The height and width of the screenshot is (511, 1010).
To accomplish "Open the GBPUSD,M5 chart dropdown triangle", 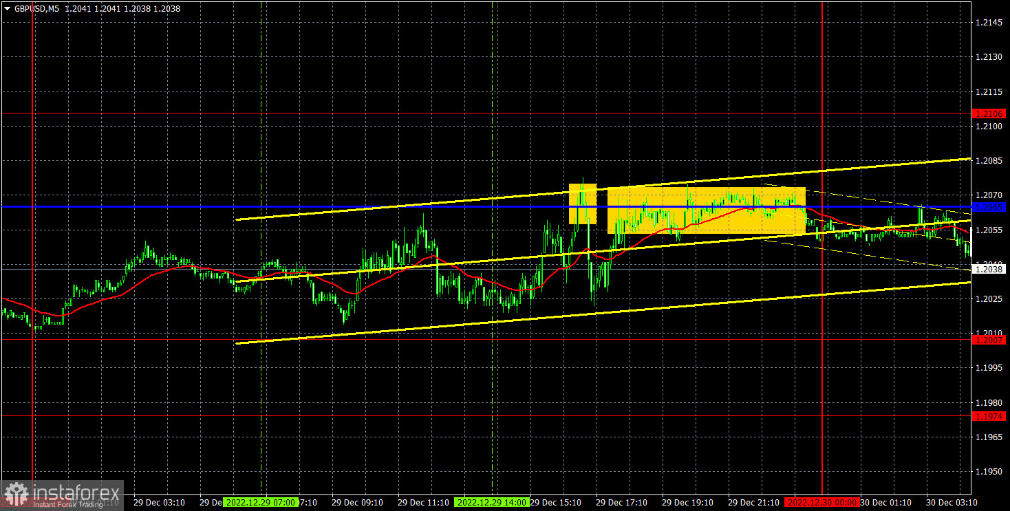I will tap(7, 9).
